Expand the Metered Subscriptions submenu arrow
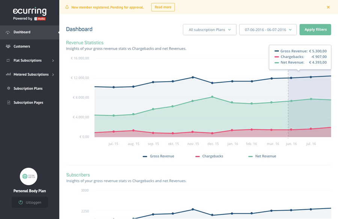Screen dimensions: 338x219 (x=53, y=74)
